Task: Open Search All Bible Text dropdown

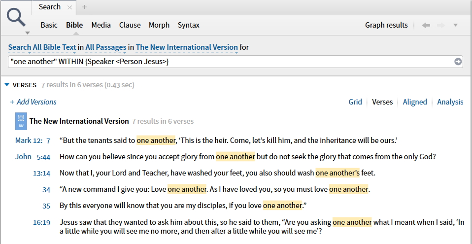Action: pyautogui.click(x=42, y=47)
